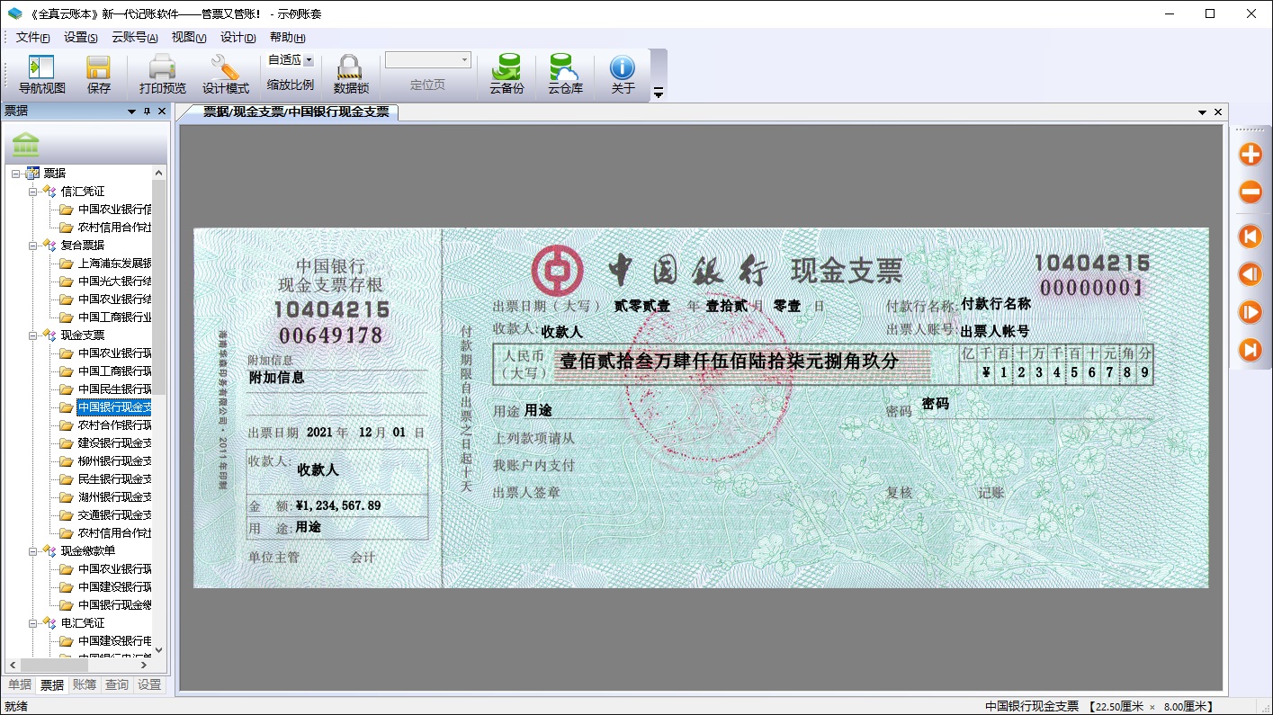The height and width of the screenshot is (715, 1273).
Task: Collapse the root 票据 tree node
Action: 16,173
